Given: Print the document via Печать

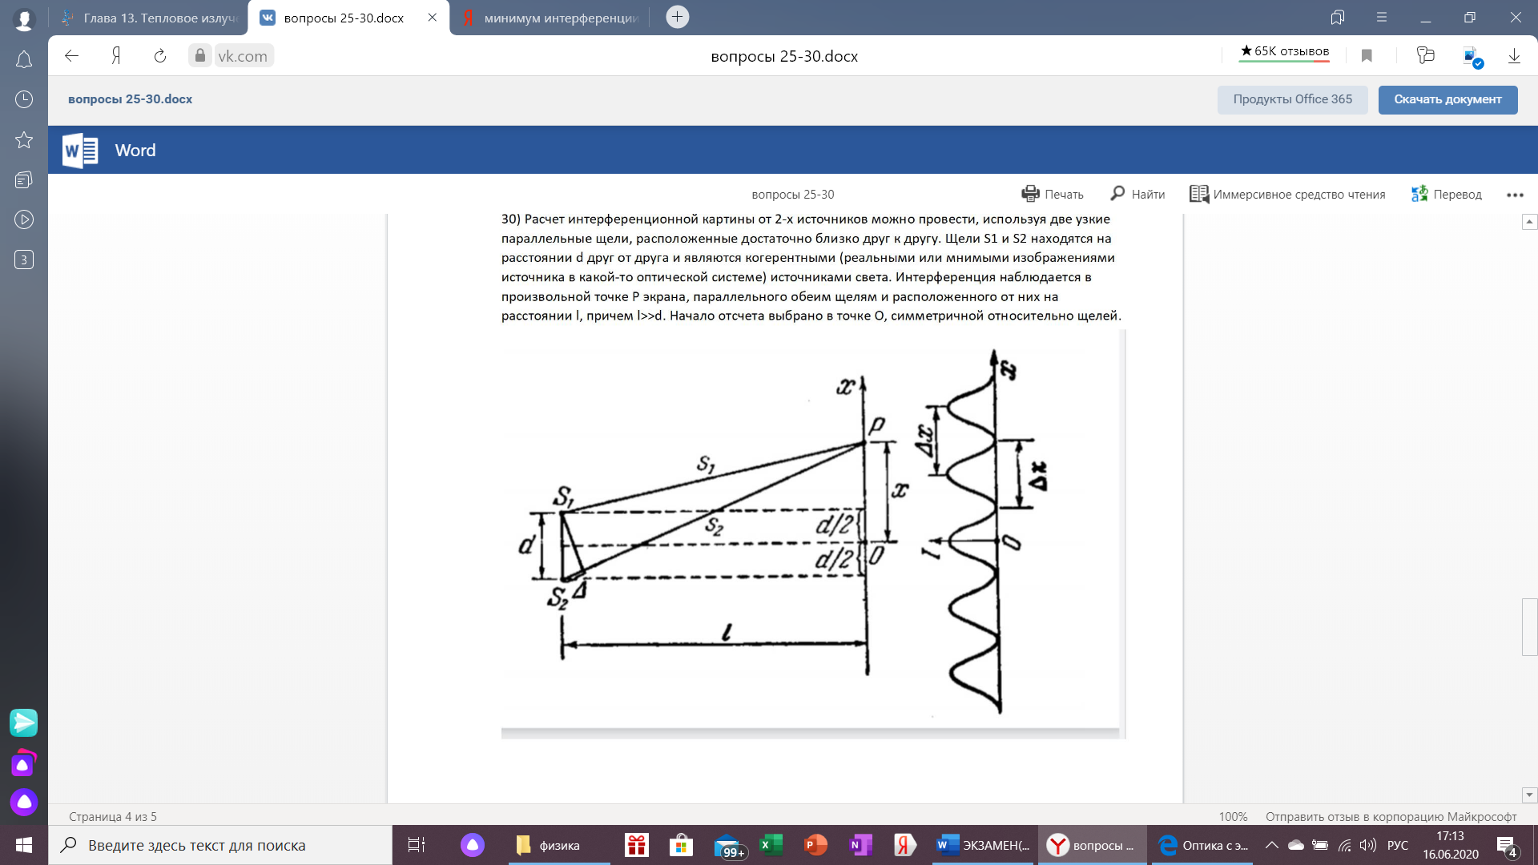Looking at the screenshot, I should coord(1052,194).
